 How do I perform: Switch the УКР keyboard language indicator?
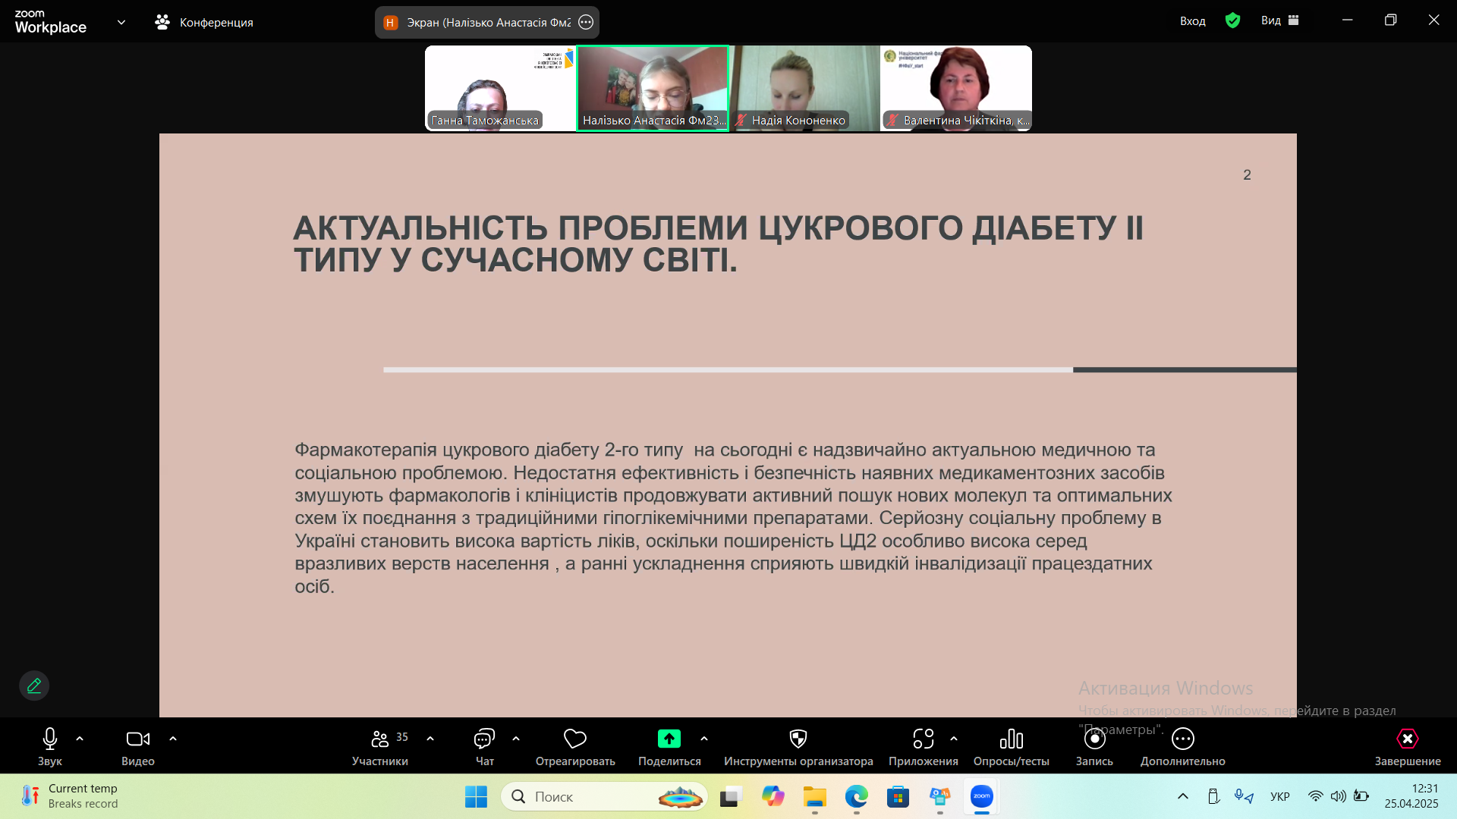1280,796
